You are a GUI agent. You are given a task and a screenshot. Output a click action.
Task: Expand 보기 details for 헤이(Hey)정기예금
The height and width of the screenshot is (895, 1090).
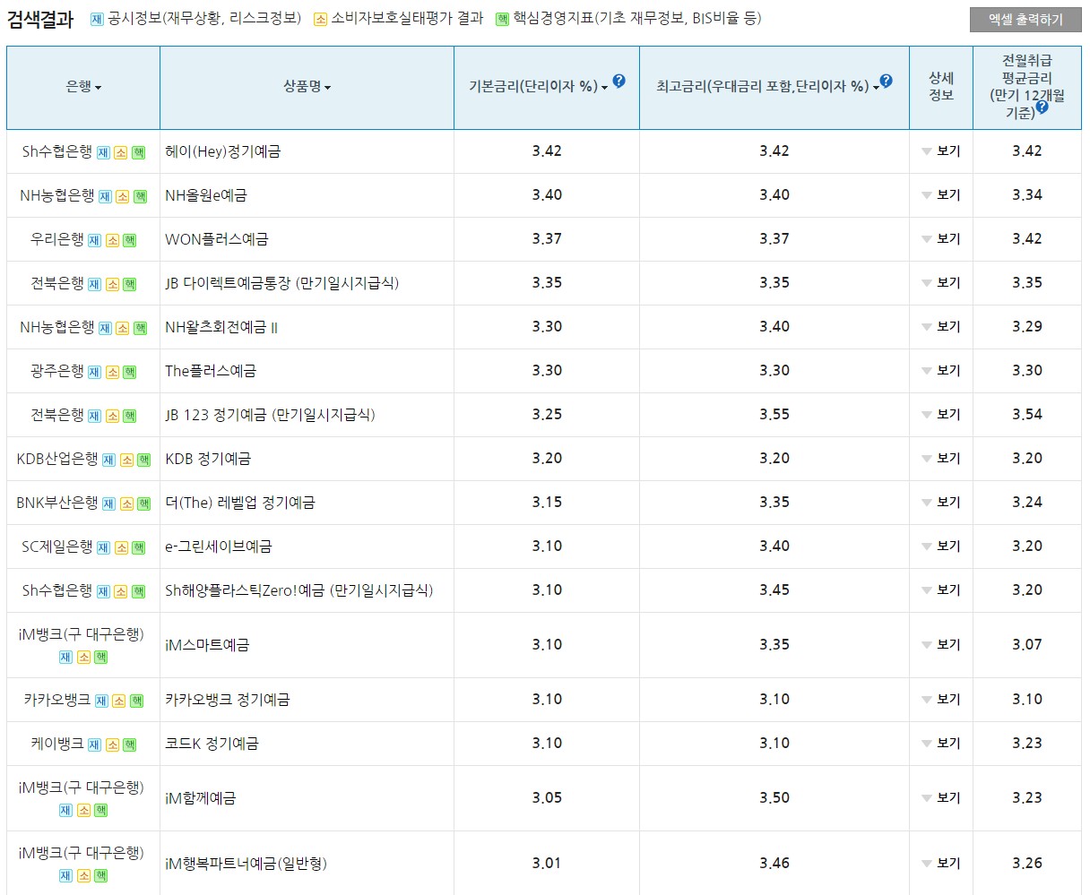click(941, 151)
